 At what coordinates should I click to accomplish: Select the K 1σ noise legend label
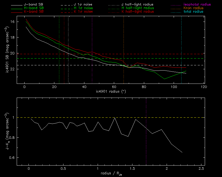click(83, 12)
